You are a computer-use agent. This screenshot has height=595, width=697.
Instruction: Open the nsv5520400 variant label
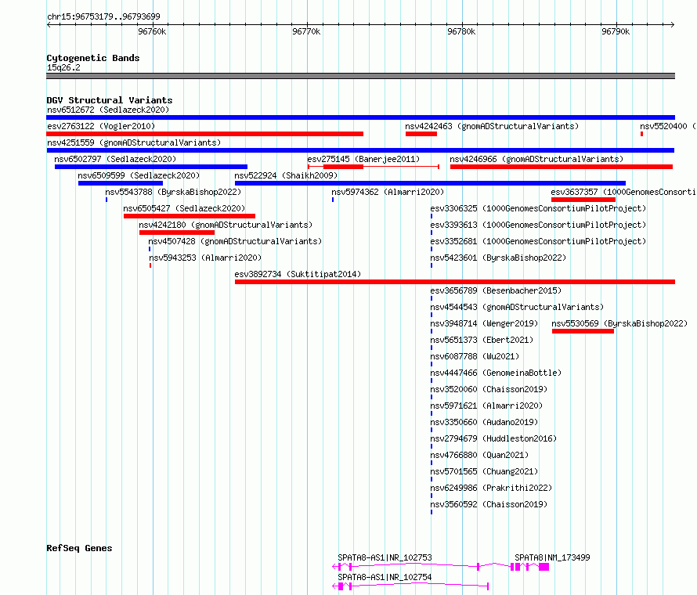[x=668, y=126]
